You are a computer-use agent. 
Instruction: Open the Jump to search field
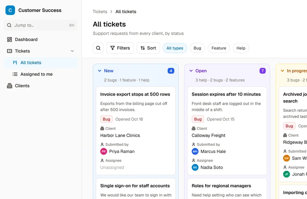pyautogui.click(x=41, y=25)
